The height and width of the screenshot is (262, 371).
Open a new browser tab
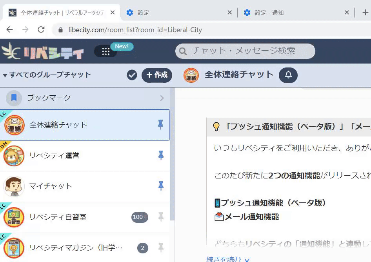pos(365,12)
